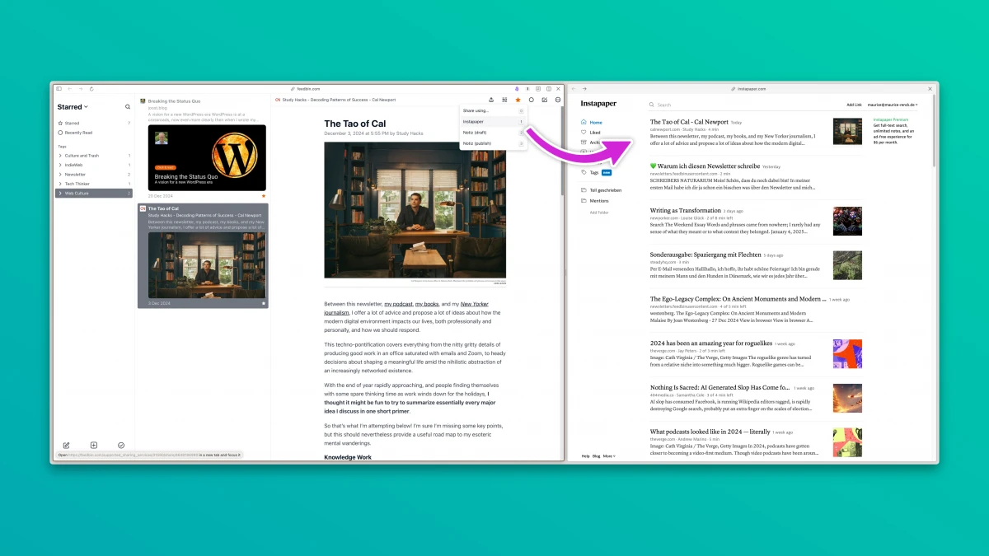Screen dimensions: 989x556
Task: Follow the 'my books' link in the article
Action: (x=426, y=304)
